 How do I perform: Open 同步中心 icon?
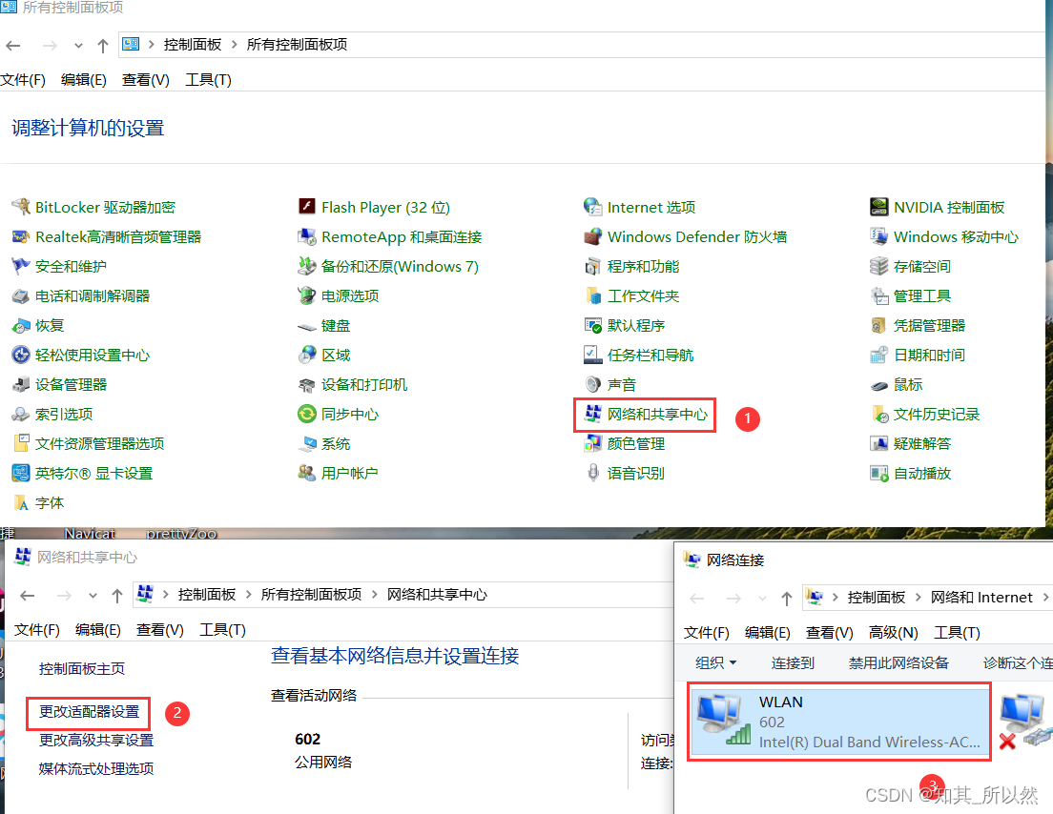[307, 414]
